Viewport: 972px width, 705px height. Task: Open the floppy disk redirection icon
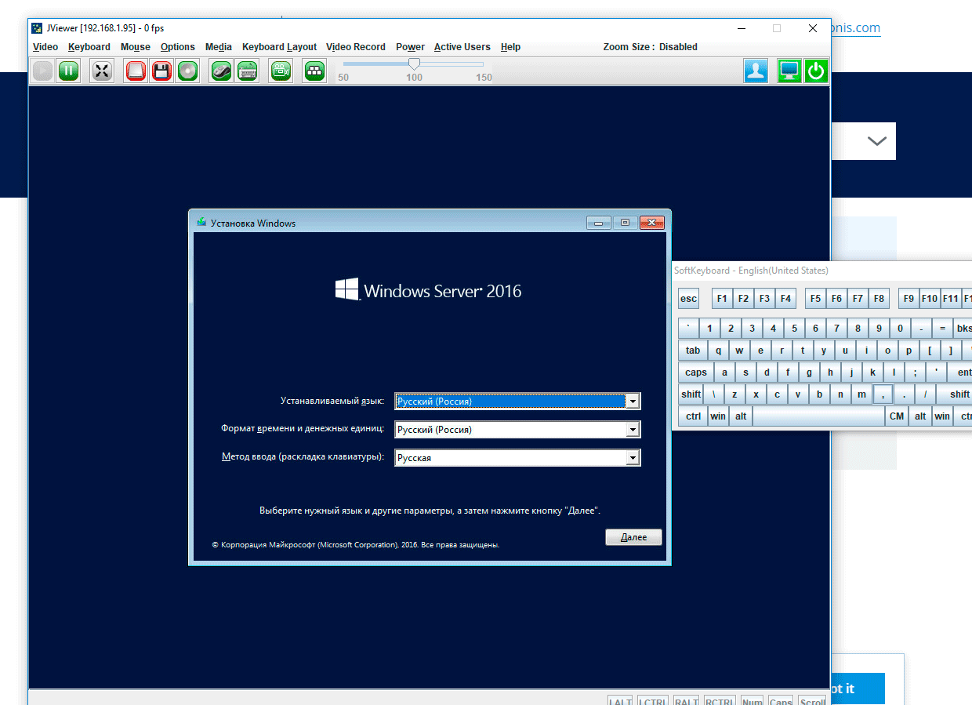tap(161, 71)
